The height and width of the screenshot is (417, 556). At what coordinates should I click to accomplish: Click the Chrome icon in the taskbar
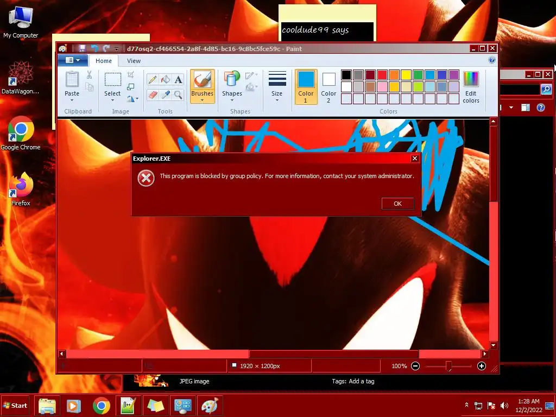pos(102,406)
